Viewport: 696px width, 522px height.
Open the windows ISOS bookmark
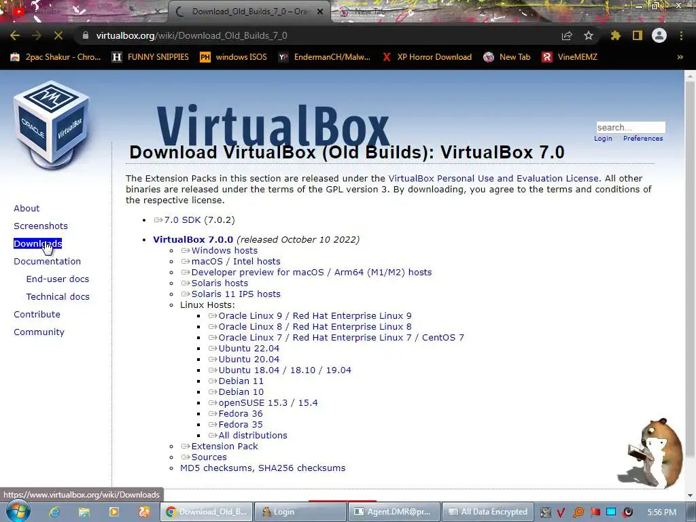click(x=234, y=57)
